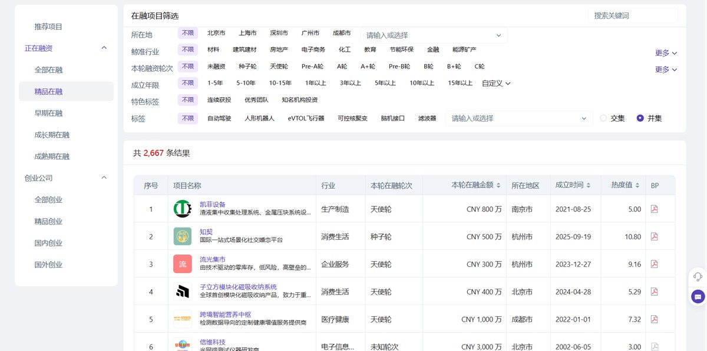Click the 流光集市 red logo icon
This screenshot has height=351, width=707.
click(x=182, y=264)
